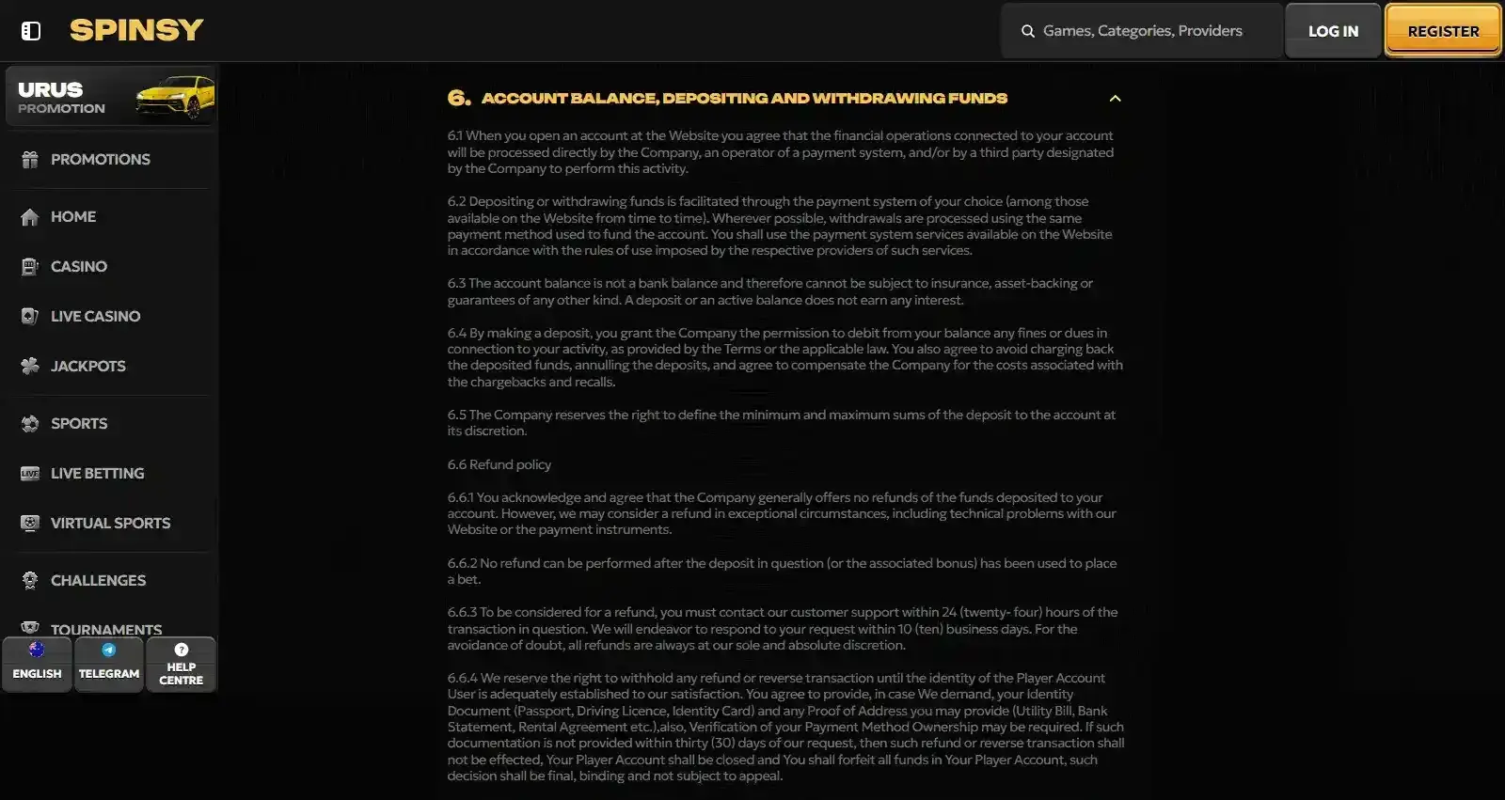The width and height of the screenshot is (1505, 800).
Task: Open Virtual Sports page
Action: click(111, 524)
